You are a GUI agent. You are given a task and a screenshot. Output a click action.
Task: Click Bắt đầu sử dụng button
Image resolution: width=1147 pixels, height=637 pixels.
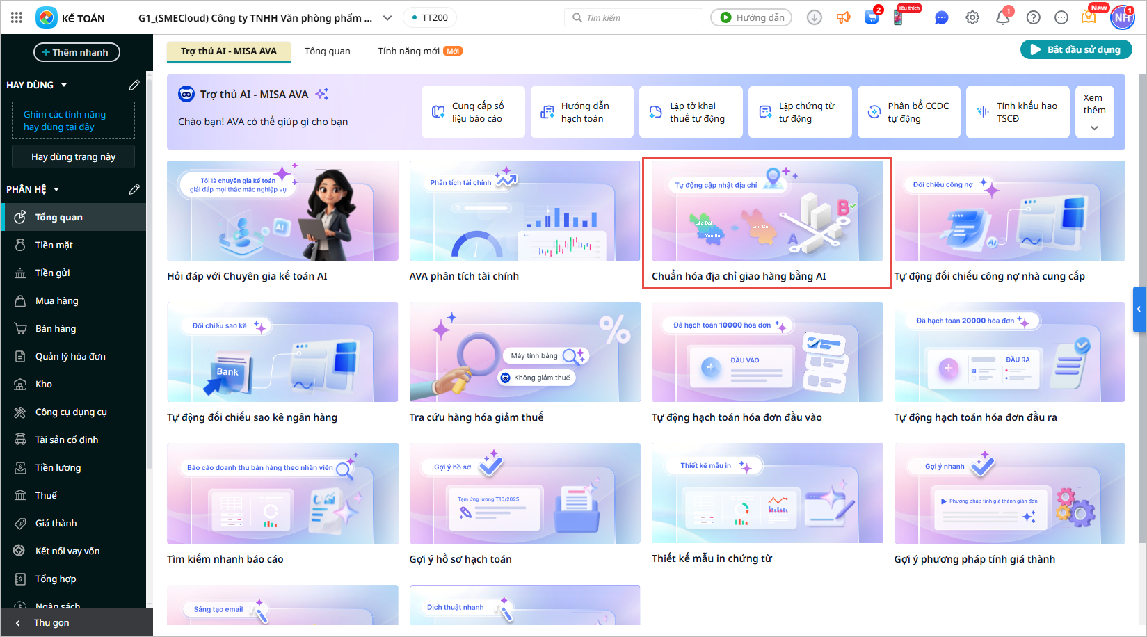(x=1076, y=49)
